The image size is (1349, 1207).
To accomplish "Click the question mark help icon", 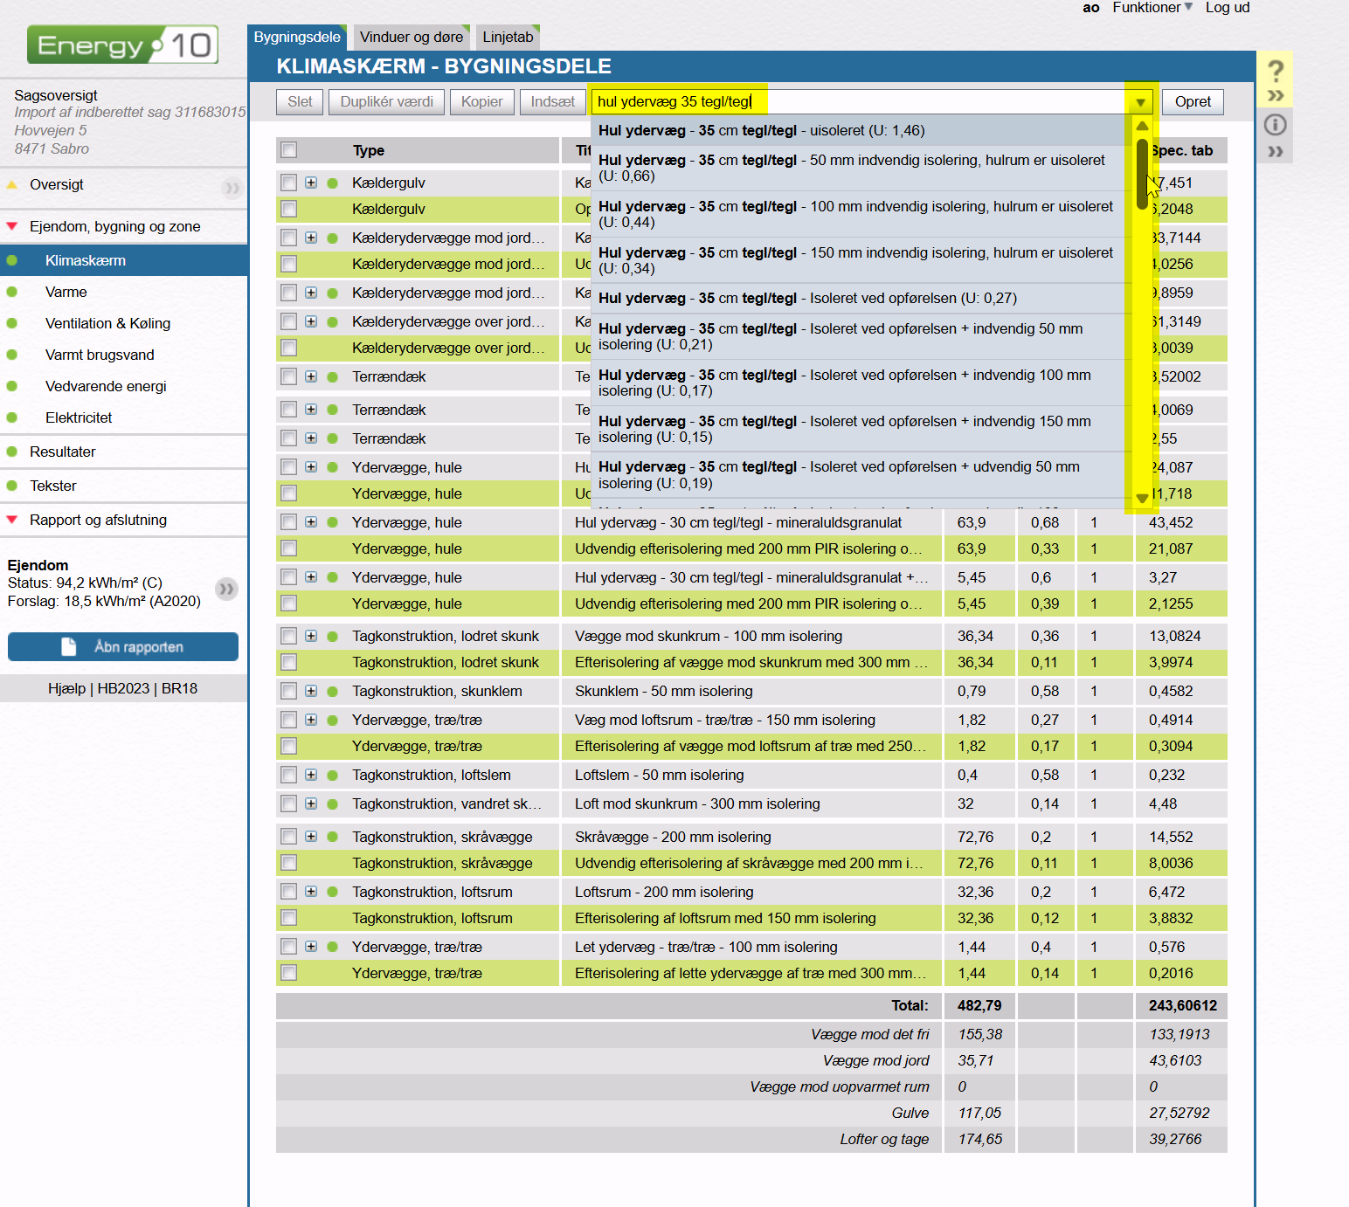I will click(x=1276, y=71).
